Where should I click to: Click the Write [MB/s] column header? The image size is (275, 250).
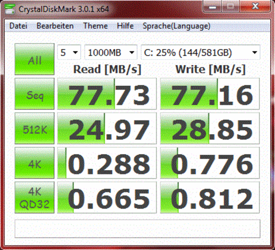point(210,70)
